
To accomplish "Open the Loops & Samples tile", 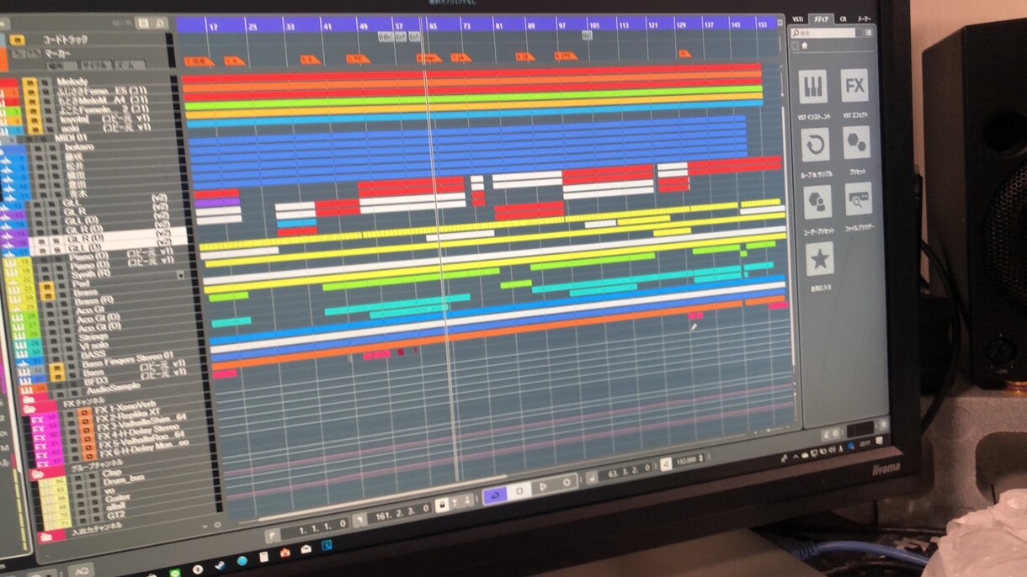I will click(815, 145).
